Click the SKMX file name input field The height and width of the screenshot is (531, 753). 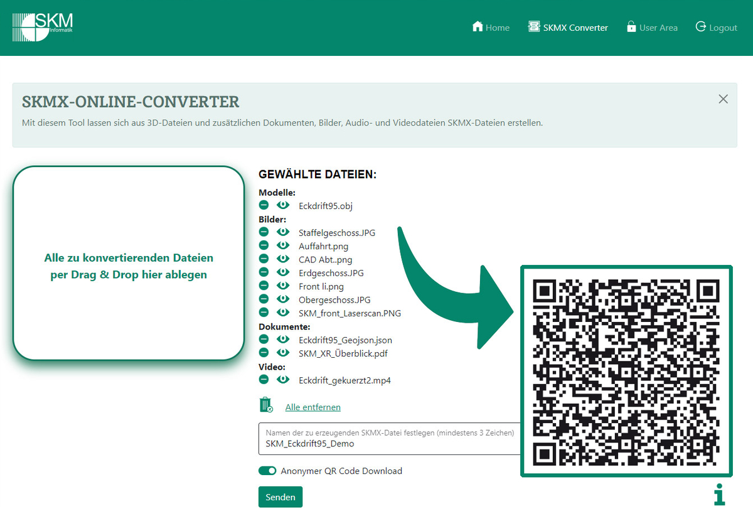390,438
